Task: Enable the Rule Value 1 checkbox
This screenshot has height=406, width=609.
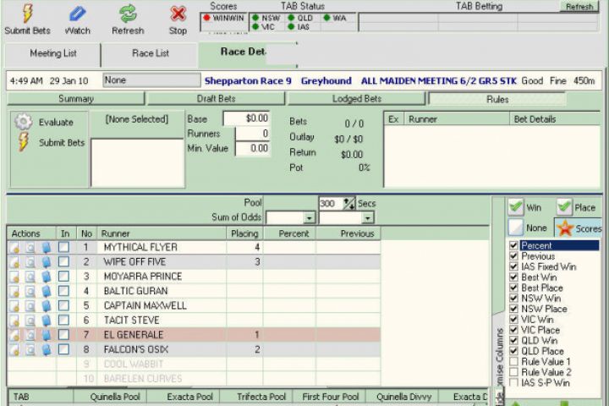Action: [x=513, y=361]
